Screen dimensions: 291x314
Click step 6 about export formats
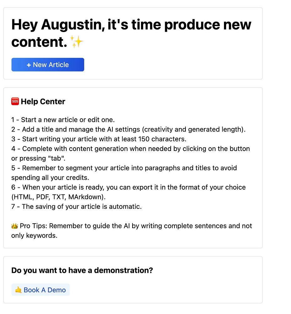[x=128, y=192]
